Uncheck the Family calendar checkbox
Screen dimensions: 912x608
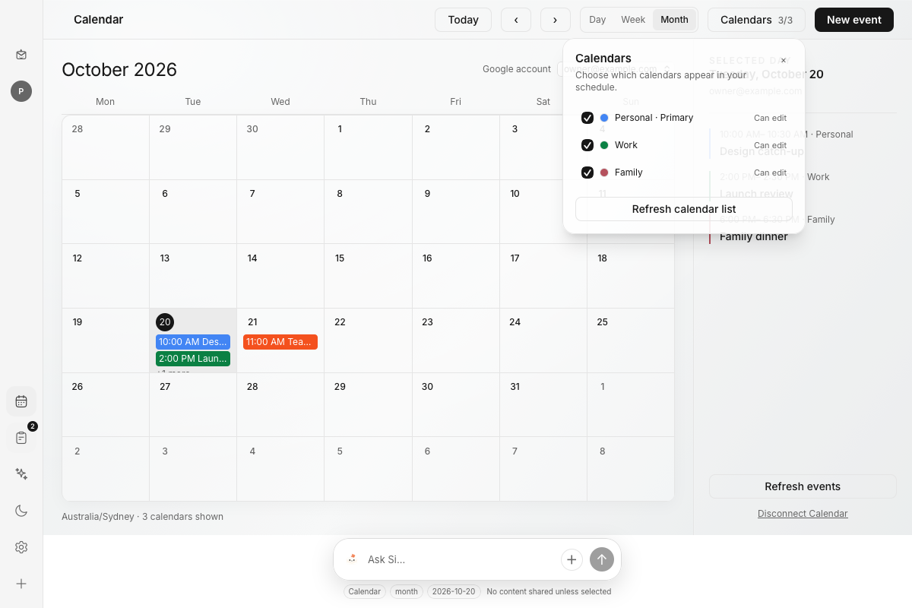pos(587,173)
